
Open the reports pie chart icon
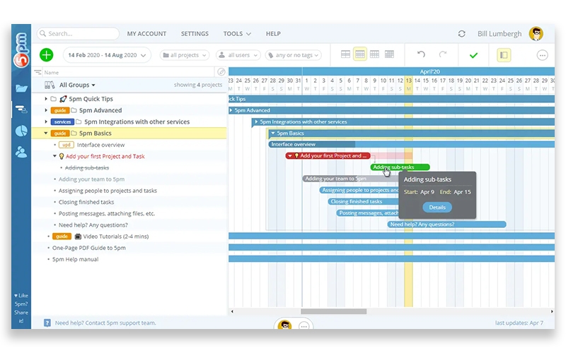click(21, 131)
